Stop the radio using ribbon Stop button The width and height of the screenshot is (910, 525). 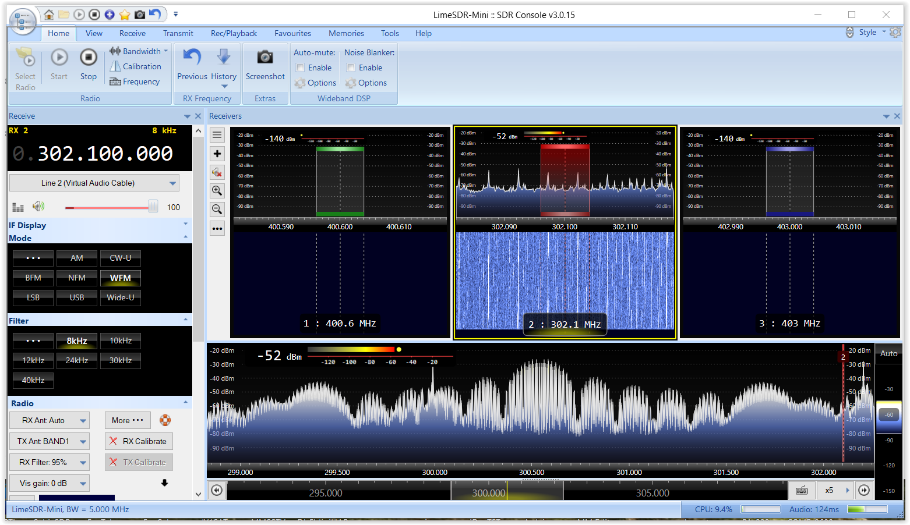point(89,64)
